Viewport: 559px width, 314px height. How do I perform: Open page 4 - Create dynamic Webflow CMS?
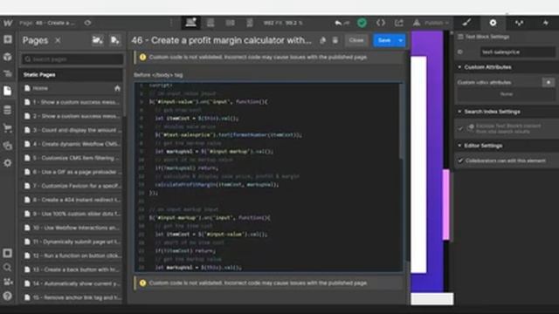(72, 144)
